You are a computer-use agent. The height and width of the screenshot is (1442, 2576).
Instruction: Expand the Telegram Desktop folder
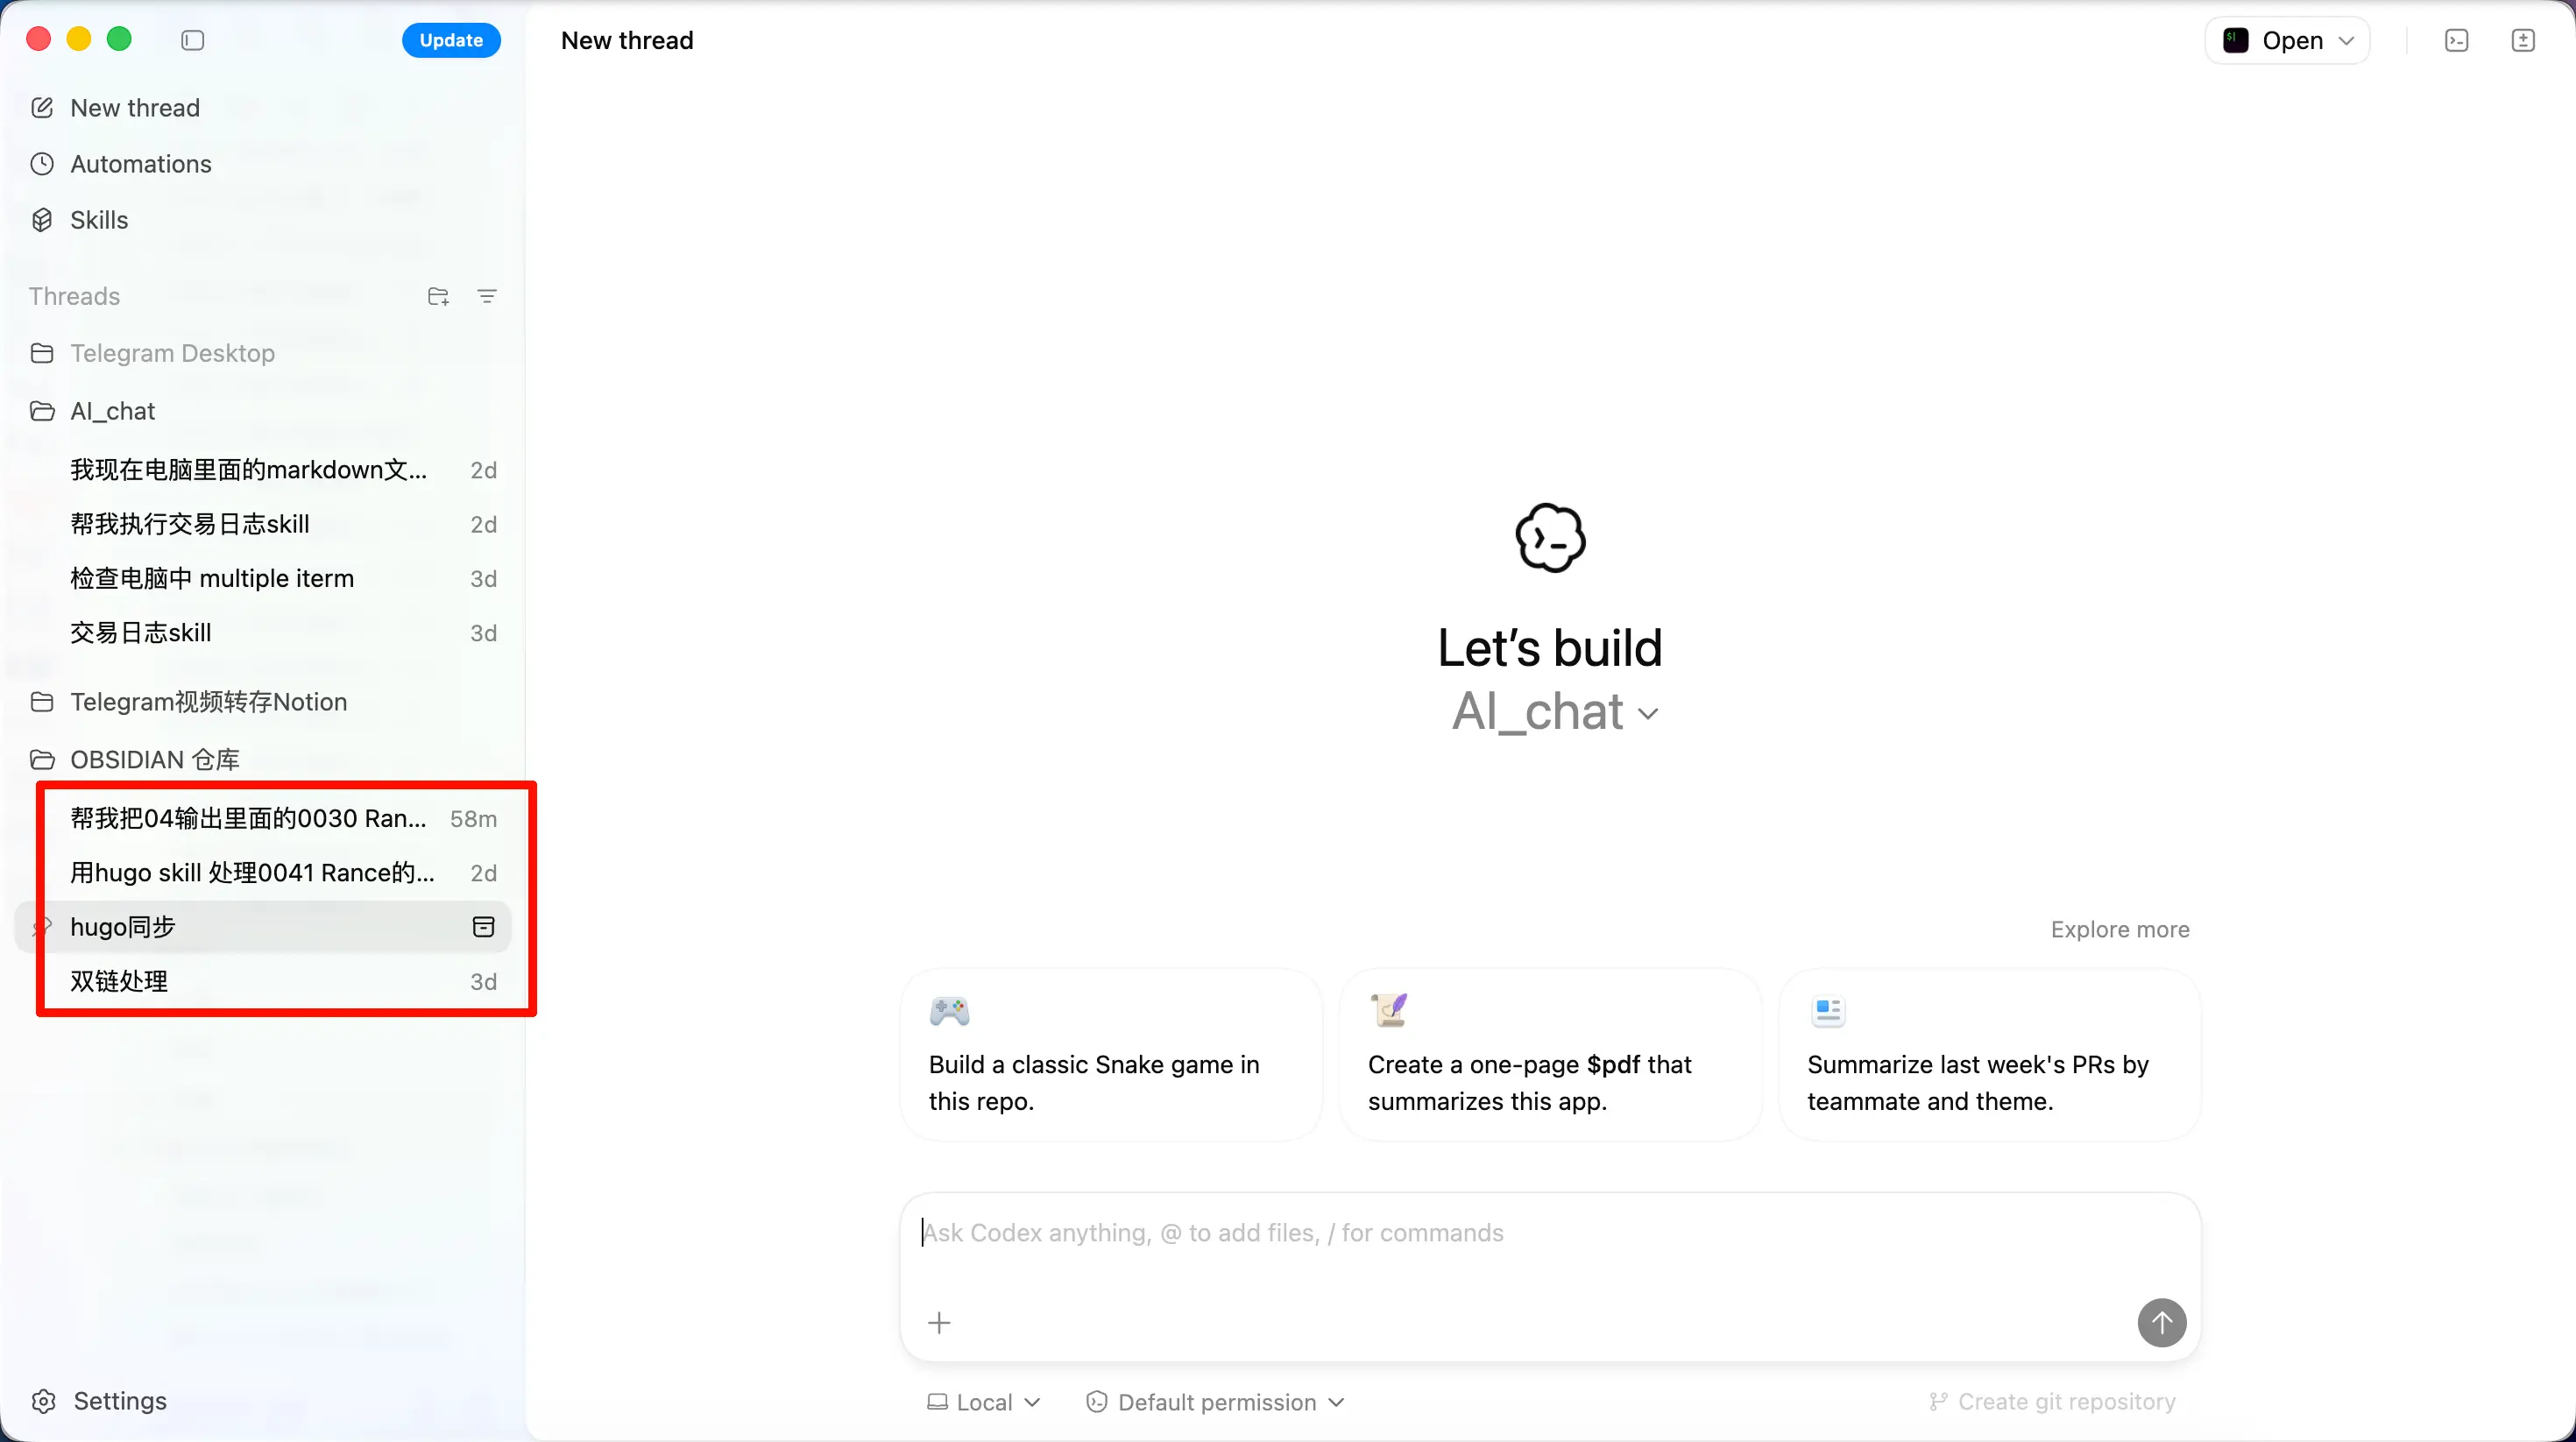[x=172, y=353]
